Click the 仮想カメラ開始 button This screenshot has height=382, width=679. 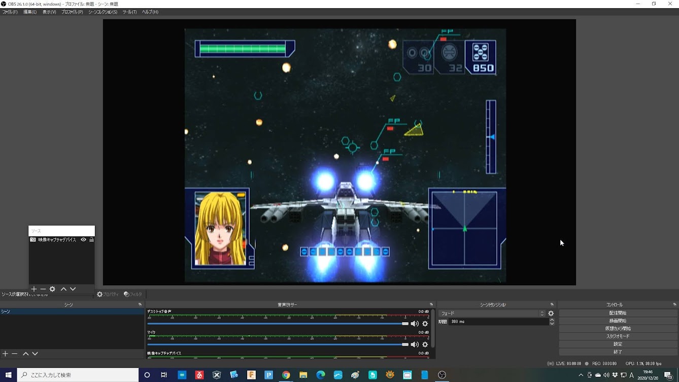pos(618,328)
